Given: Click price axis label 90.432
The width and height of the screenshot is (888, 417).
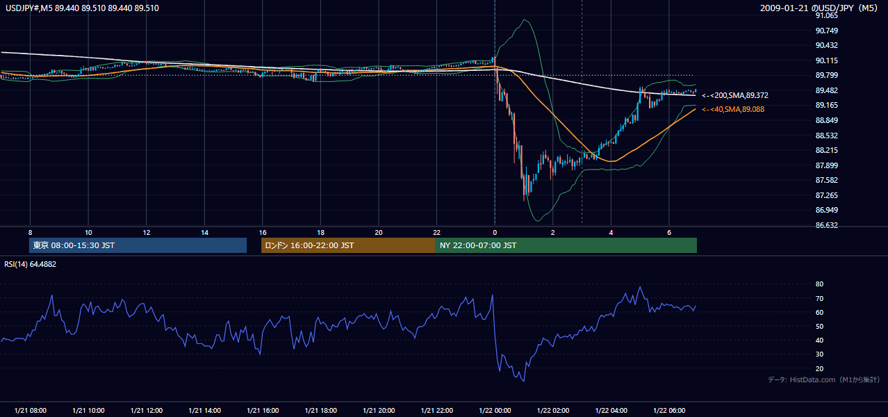Looking at the screenshot, I should click(x=828, y=45).
